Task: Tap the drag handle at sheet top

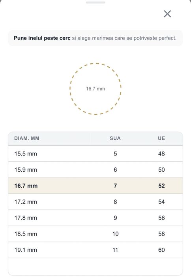Action: (95, 2)
